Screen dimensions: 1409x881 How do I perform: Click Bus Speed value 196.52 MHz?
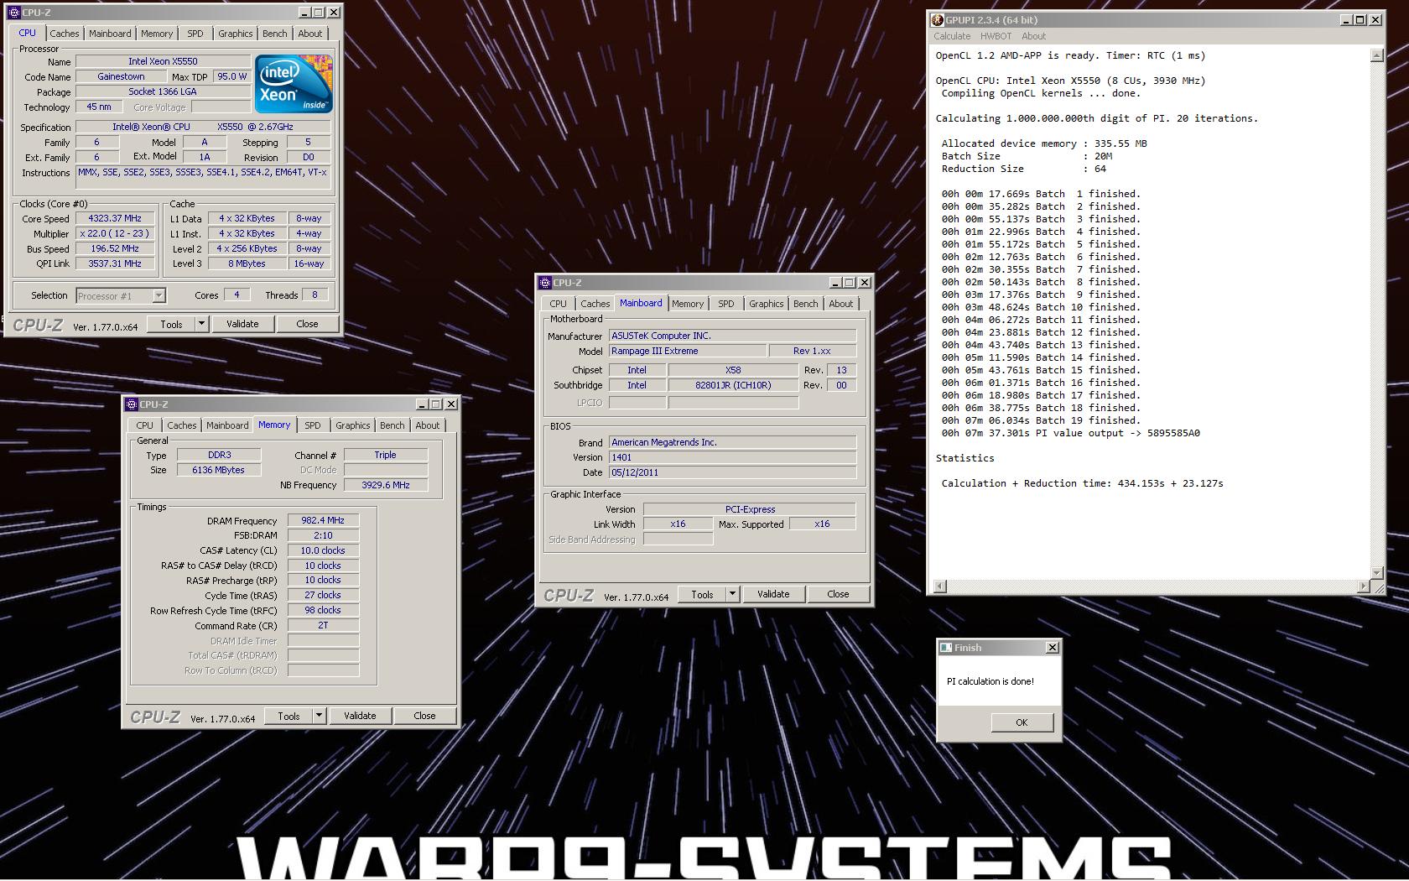pos(115,248)
